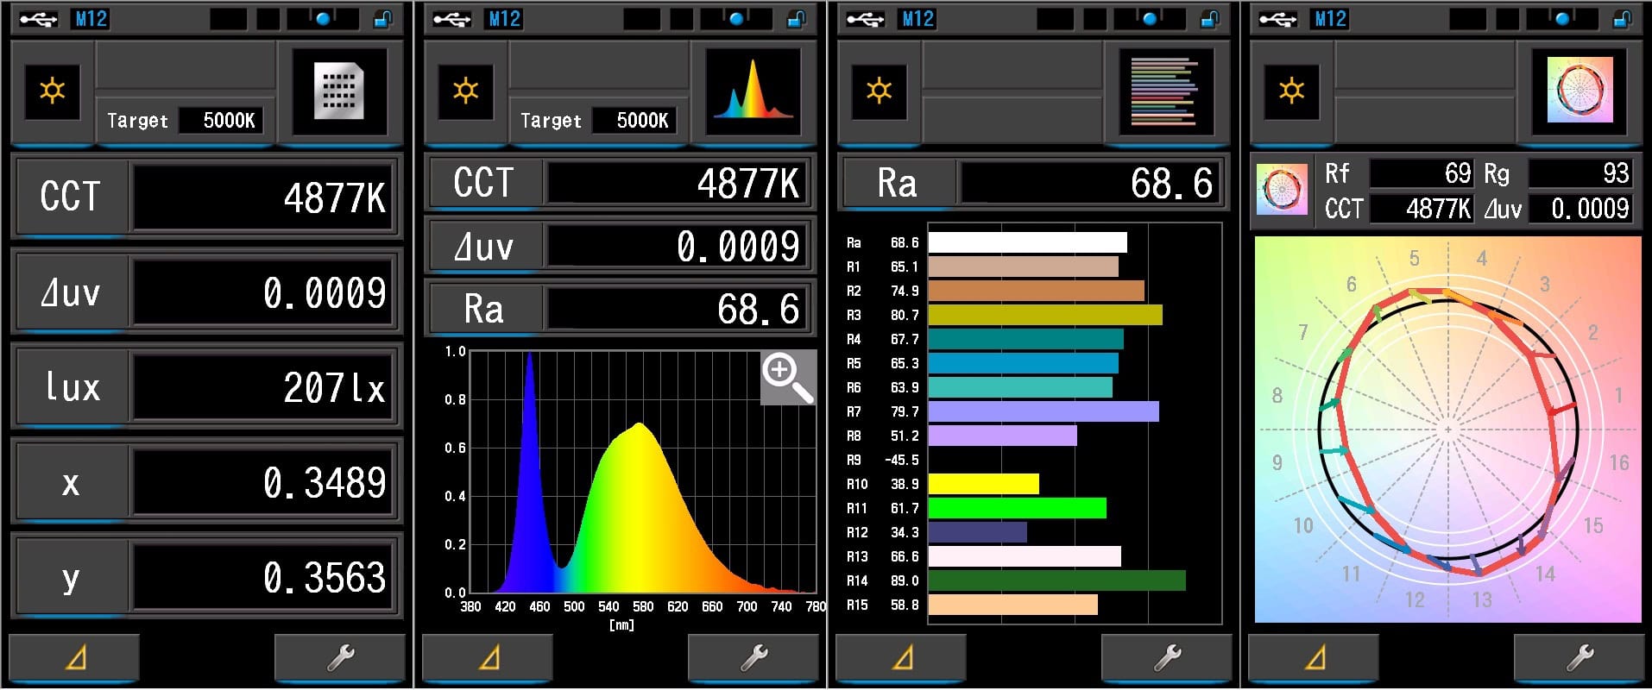
Task: Tap the Ra label in CRI screen
Action: [x=898, y=183]
